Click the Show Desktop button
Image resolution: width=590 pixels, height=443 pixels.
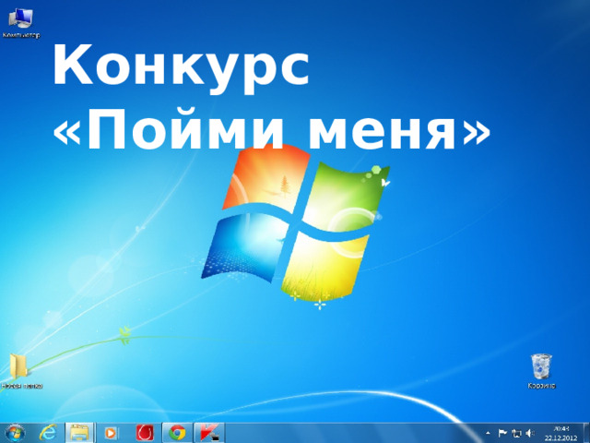pos(586,433)
